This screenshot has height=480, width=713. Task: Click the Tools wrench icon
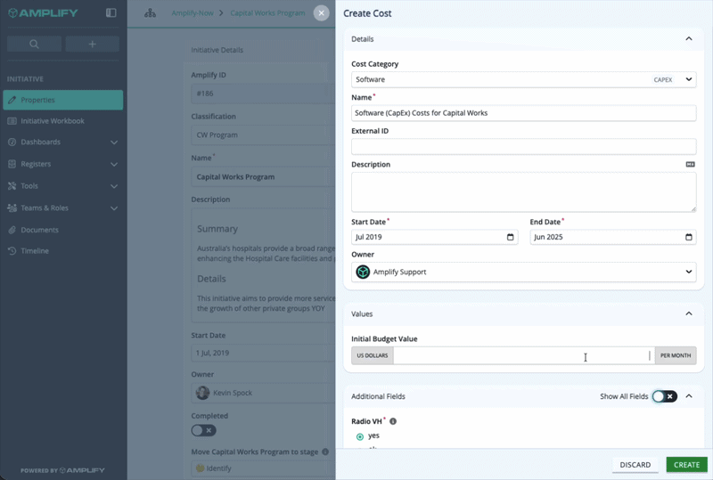click(12, 186)
